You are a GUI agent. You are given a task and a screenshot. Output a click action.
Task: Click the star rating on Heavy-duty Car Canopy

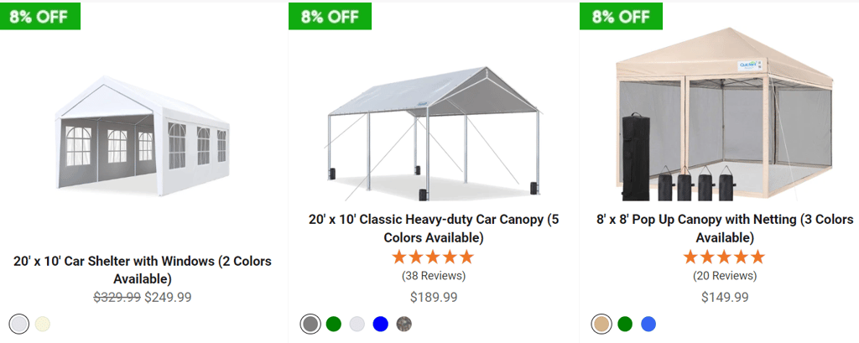click(433, 257)
